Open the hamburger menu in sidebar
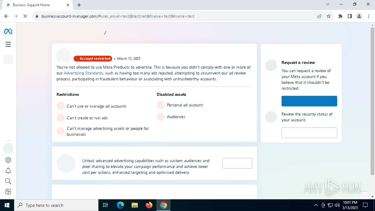 (x=8, y=44)
